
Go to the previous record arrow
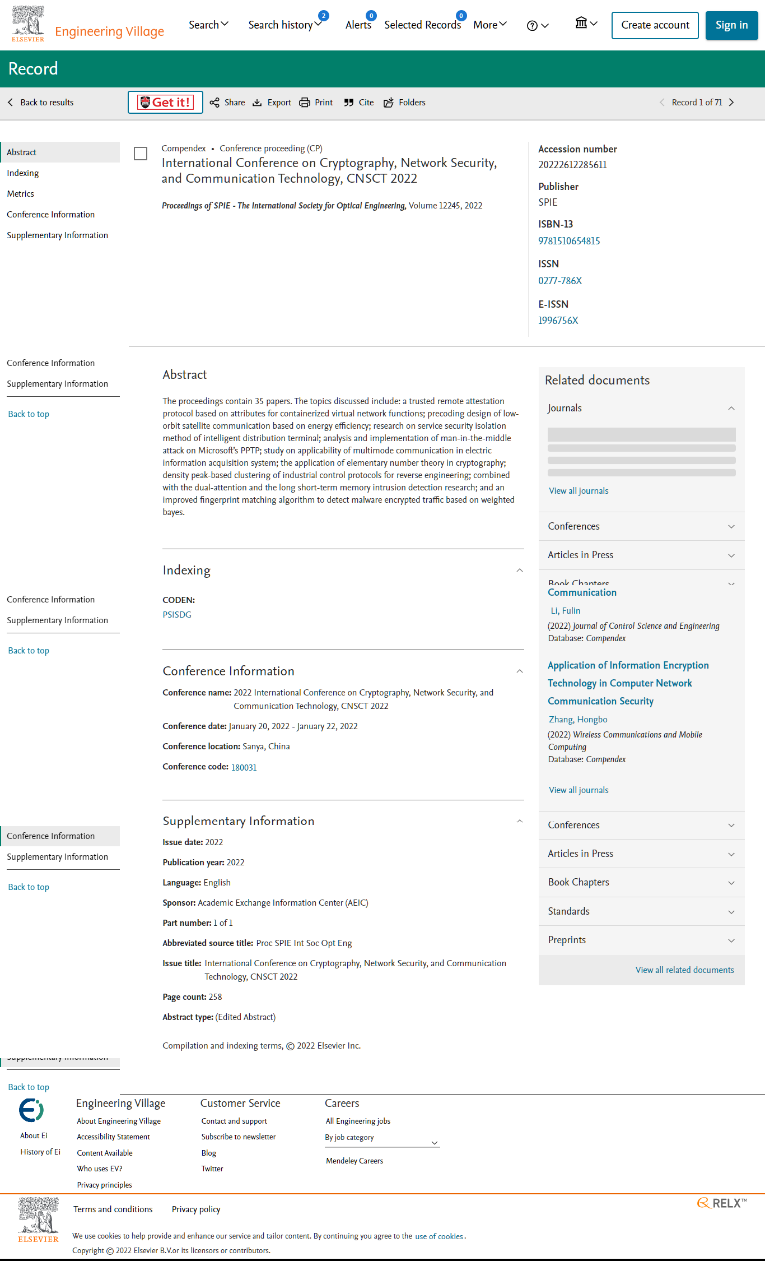(x=662, y=103)
